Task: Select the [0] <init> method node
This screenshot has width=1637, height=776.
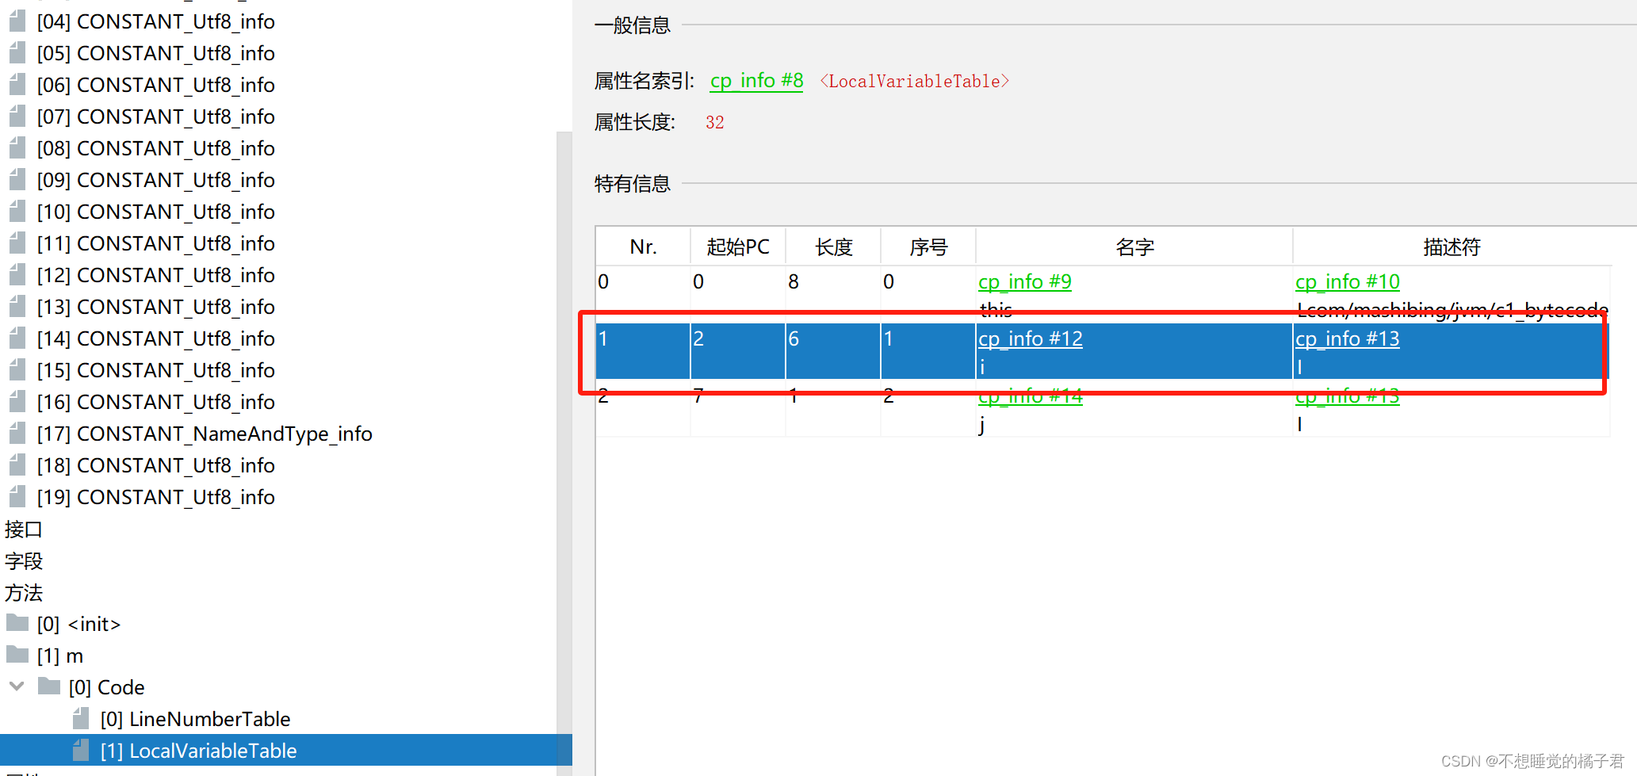Action: click(x=78, y=624)
